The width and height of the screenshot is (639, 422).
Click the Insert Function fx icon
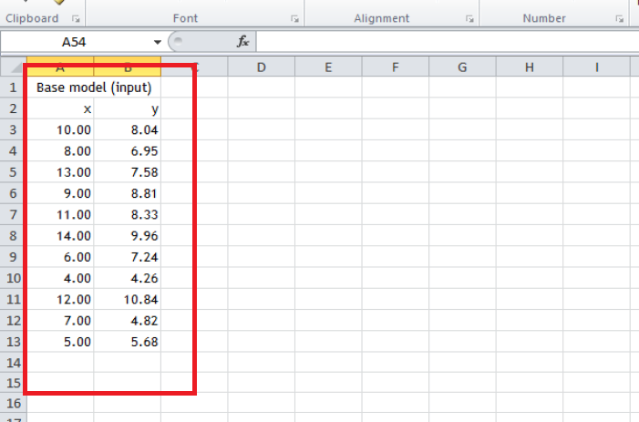pos(242,42)
